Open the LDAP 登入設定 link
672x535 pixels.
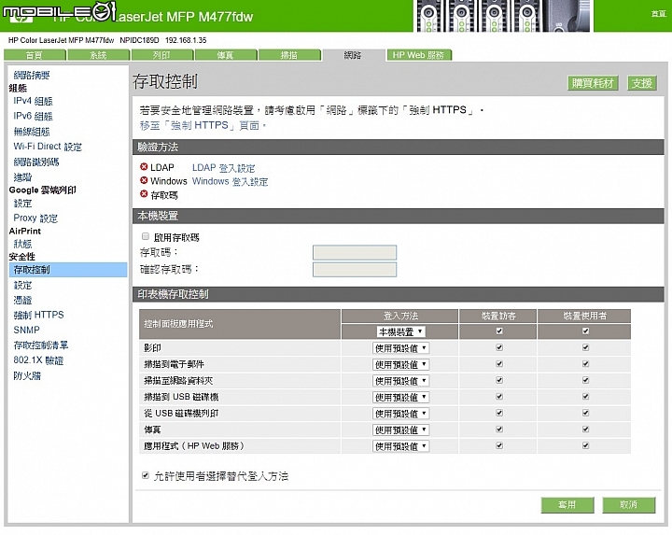(223, 168)
